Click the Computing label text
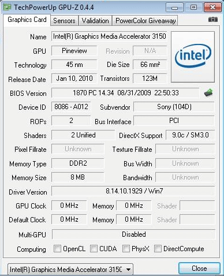Viewport: 224px width, 276px height. pyautogui.click(x=31, y=249)
